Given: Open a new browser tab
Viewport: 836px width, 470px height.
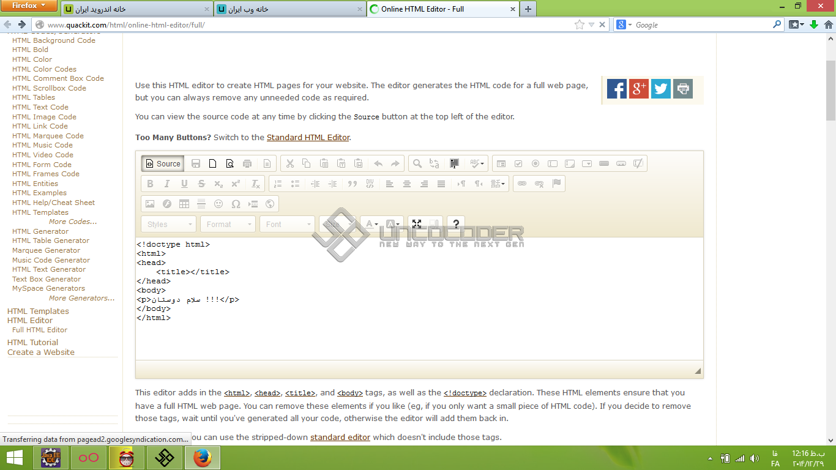Looking at the screenshot, I should [x=528, y=9].
